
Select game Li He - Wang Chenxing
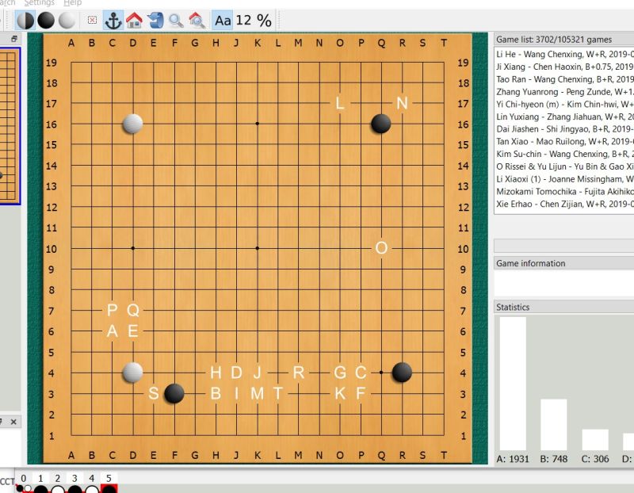[564, 54]
